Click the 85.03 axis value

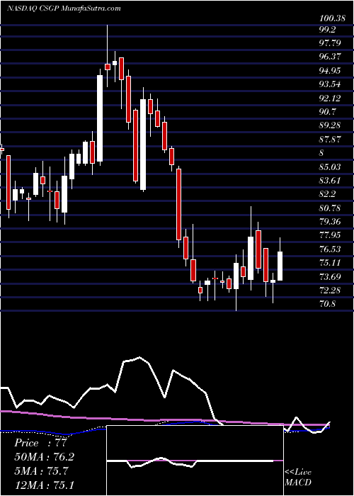[x=330, y=167]
